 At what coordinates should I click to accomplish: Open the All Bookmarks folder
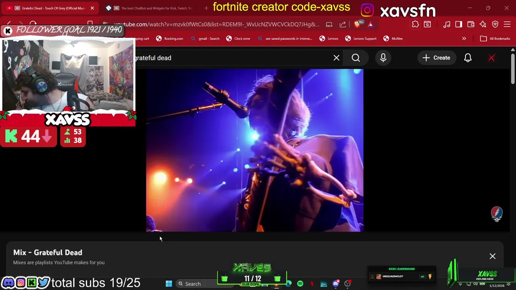coord(495,39)
